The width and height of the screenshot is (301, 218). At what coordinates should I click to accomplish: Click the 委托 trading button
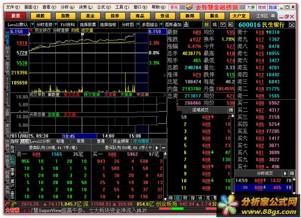(174, 7)
